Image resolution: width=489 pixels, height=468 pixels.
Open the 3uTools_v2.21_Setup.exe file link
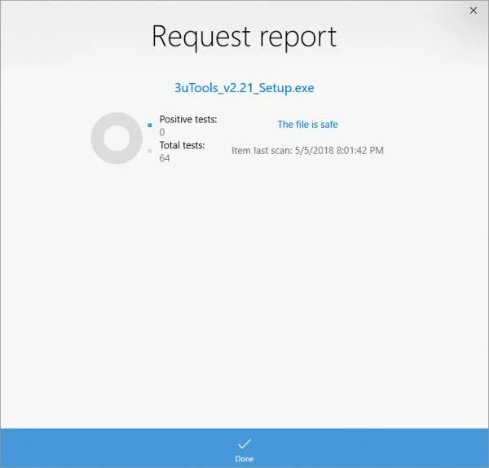click(244, 88)
